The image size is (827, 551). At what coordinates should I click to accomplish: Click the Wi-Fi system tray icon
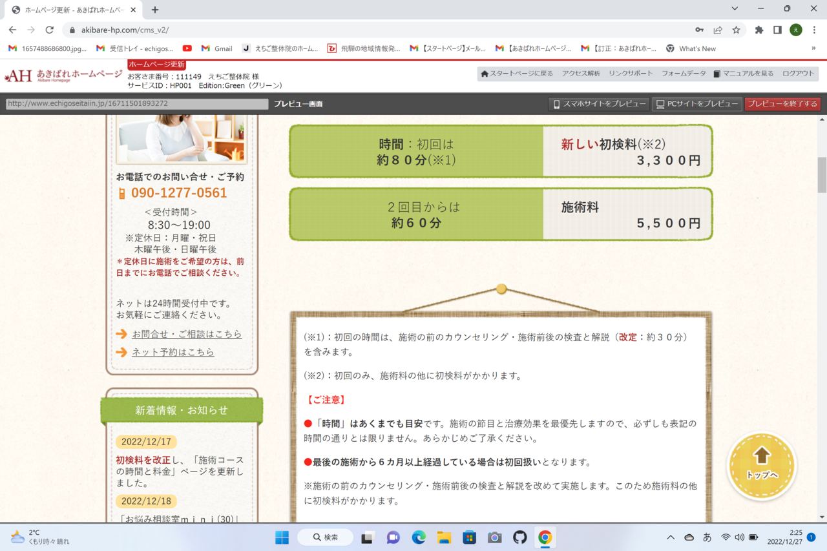click(726, 537)
